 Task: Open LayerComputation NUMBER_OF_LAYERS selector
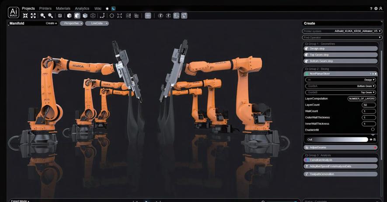point(362,99)
